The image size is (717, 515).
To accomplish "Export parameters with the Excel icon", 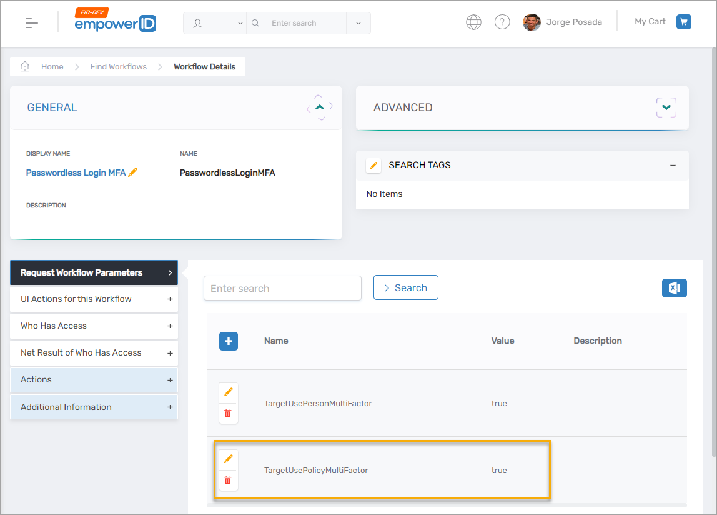I will (x=674, y=288).
